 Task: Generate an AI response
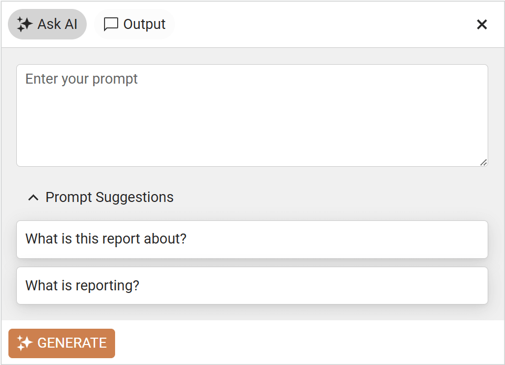click(x=61, y=343)
